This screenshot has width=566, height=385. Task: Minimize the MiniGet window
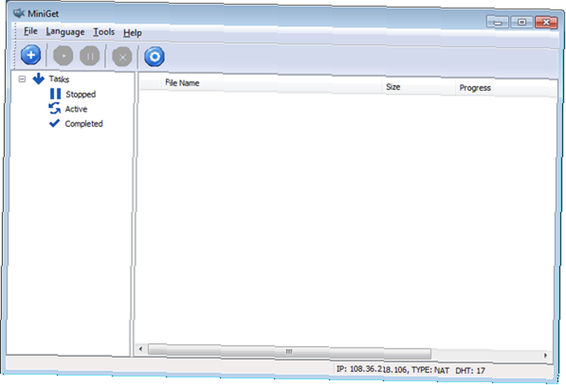tap(498, 22)
